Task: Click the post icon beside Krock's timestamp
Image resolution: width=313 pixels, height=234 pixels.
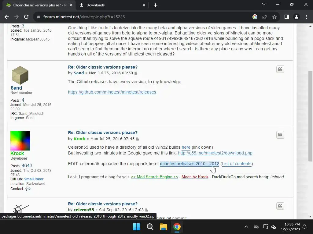Action: [x=138, y=139]
